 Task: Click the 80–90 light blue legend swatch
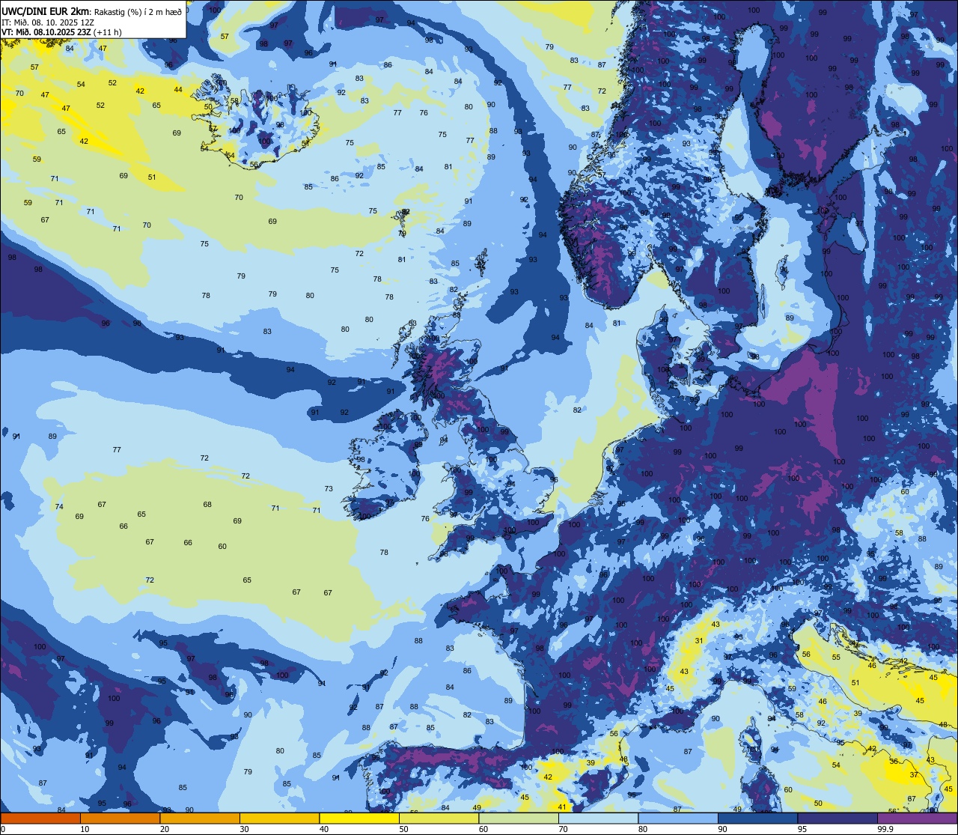coord(678,818)
